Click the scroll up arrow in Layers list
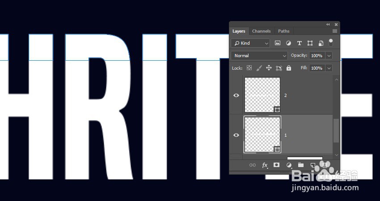Screen dimensions: 380x201 point(336,80)
